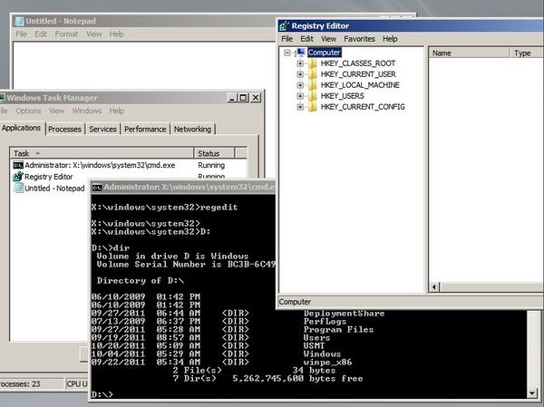
Task: Switch to Performance tab in Task Manager
Action: (145, 129)
